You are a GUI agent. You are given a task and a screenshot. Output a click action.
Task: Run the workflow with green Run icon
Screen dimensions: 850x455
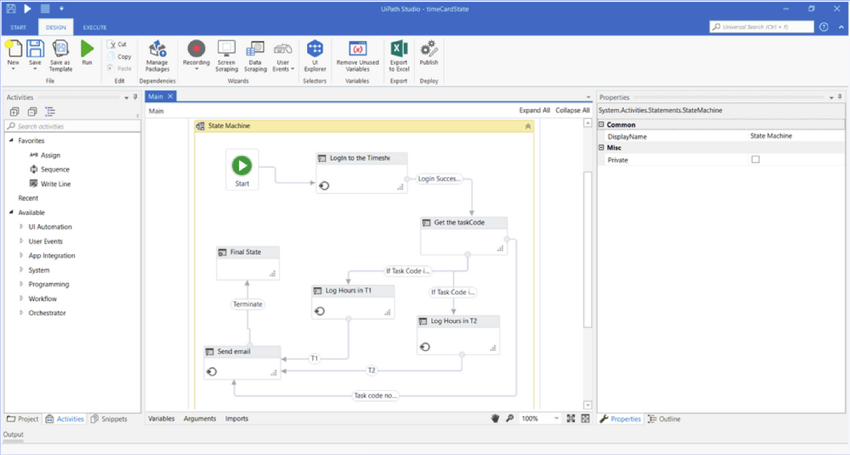[87, 49]
